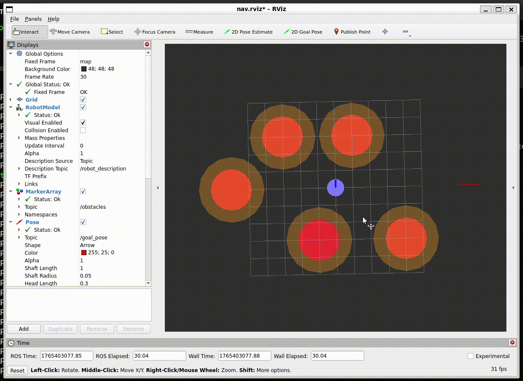This screenshot has height=381, width=523.
Task: Select the Publish Point tool
Action: click(x=352, y=31)
